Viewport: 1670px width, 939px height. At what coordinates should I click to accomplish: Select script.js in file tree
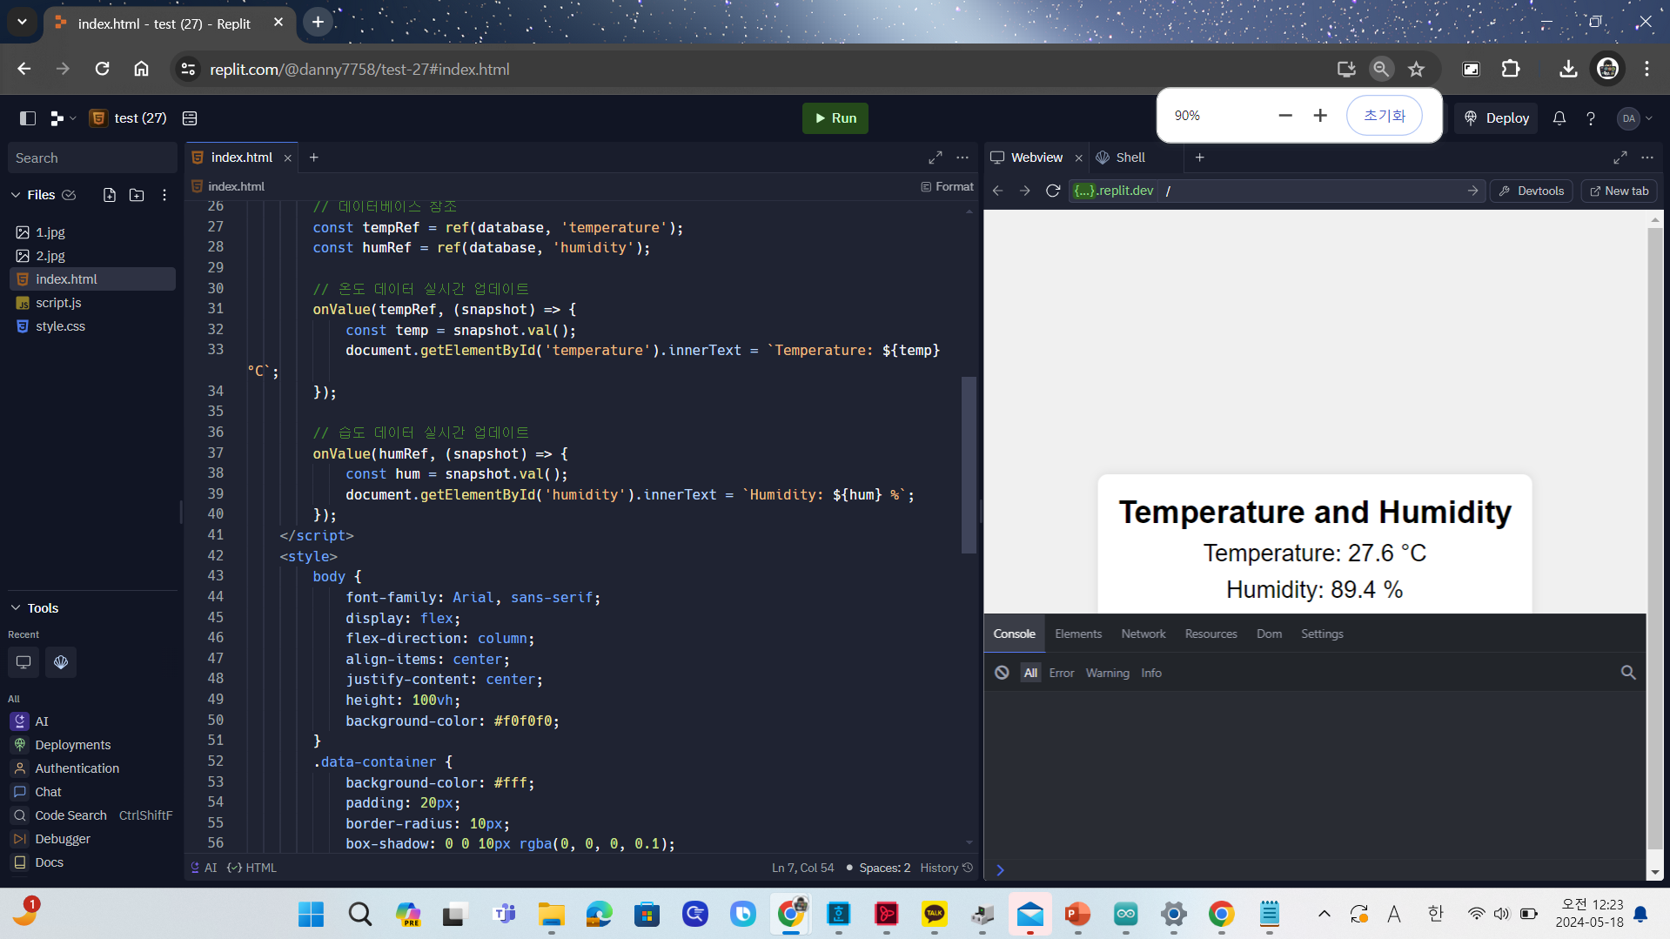click(x=92, y=303)
